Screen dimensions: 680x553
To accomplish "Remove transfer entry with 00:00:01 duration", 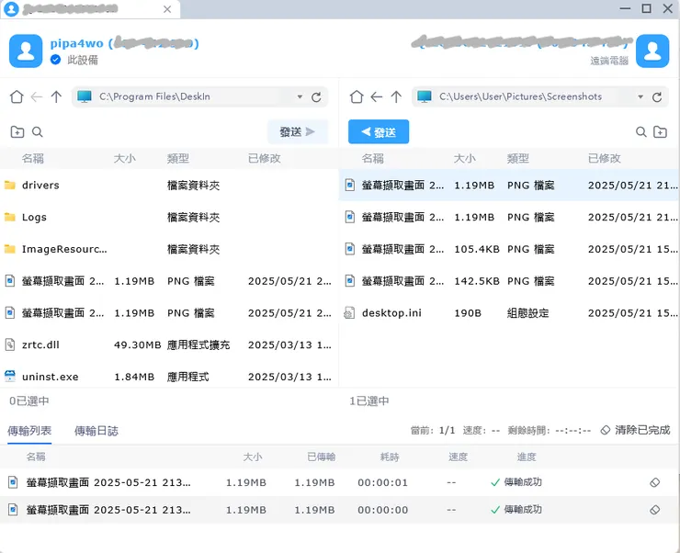I will click(655, 482).
